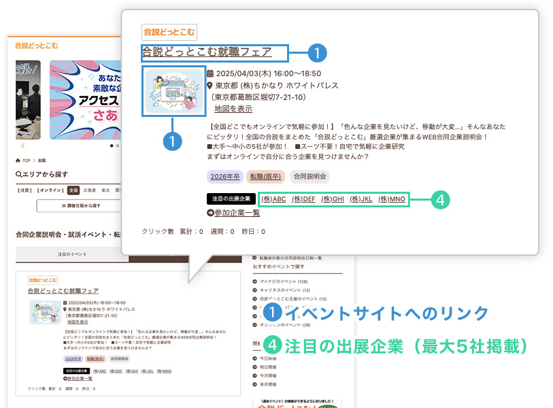This screenshot has height=408, width=553.
Task: Click arrow icon next to 参加企業一覧 in popup
Action: pyautogui.click(x=210, y=214)
